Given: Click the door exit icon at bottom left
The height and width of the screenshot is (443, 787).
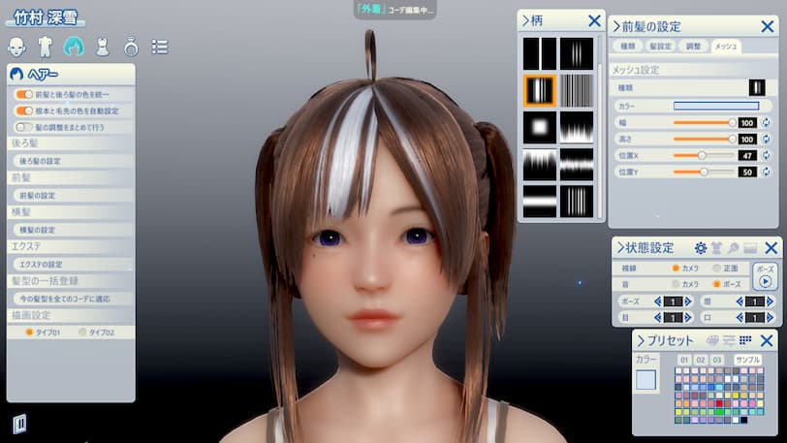Looking at the screenshot, I should pyautogui.click(x=19, y=424).
